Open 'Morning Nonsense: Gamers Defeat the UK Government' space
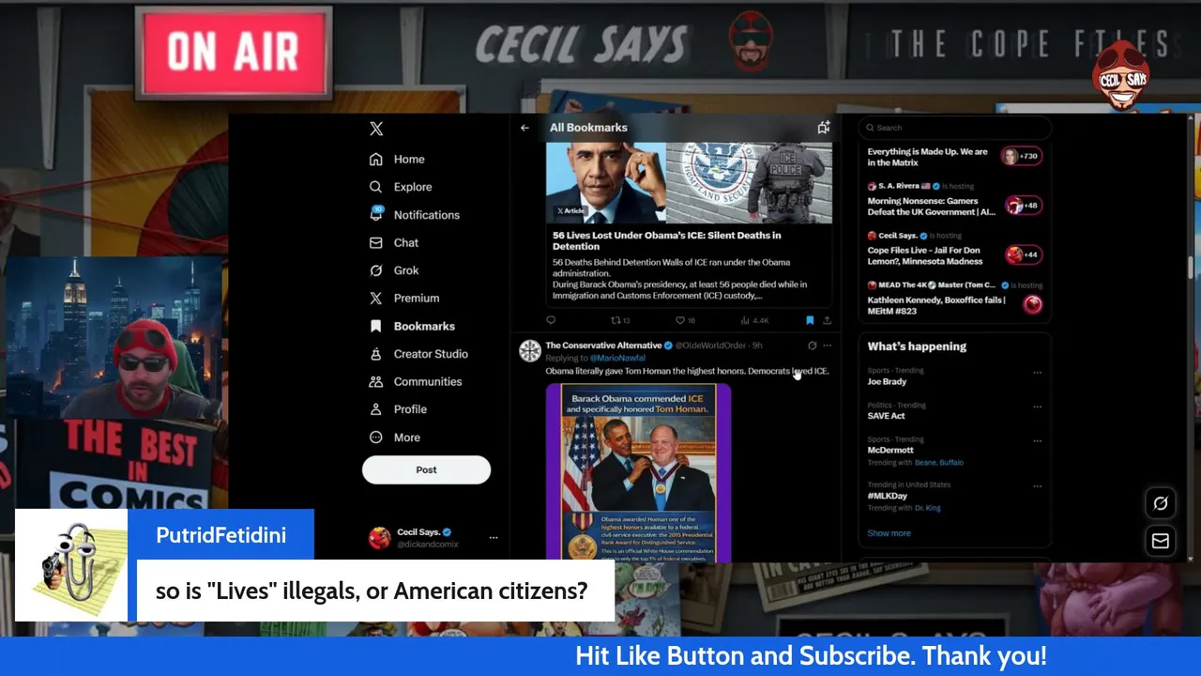 tap(931, 207)
